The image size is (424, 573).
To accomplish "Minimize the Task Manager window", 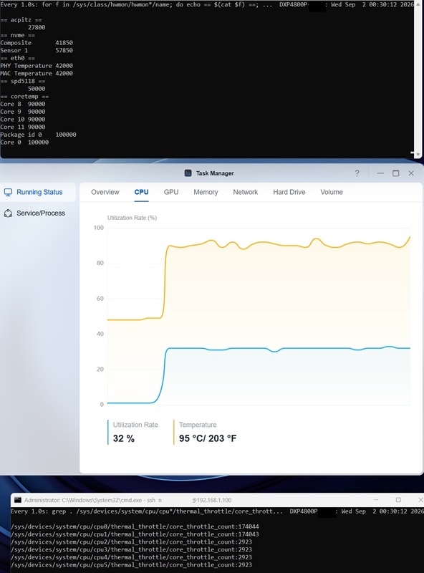I will coord(380,173).
